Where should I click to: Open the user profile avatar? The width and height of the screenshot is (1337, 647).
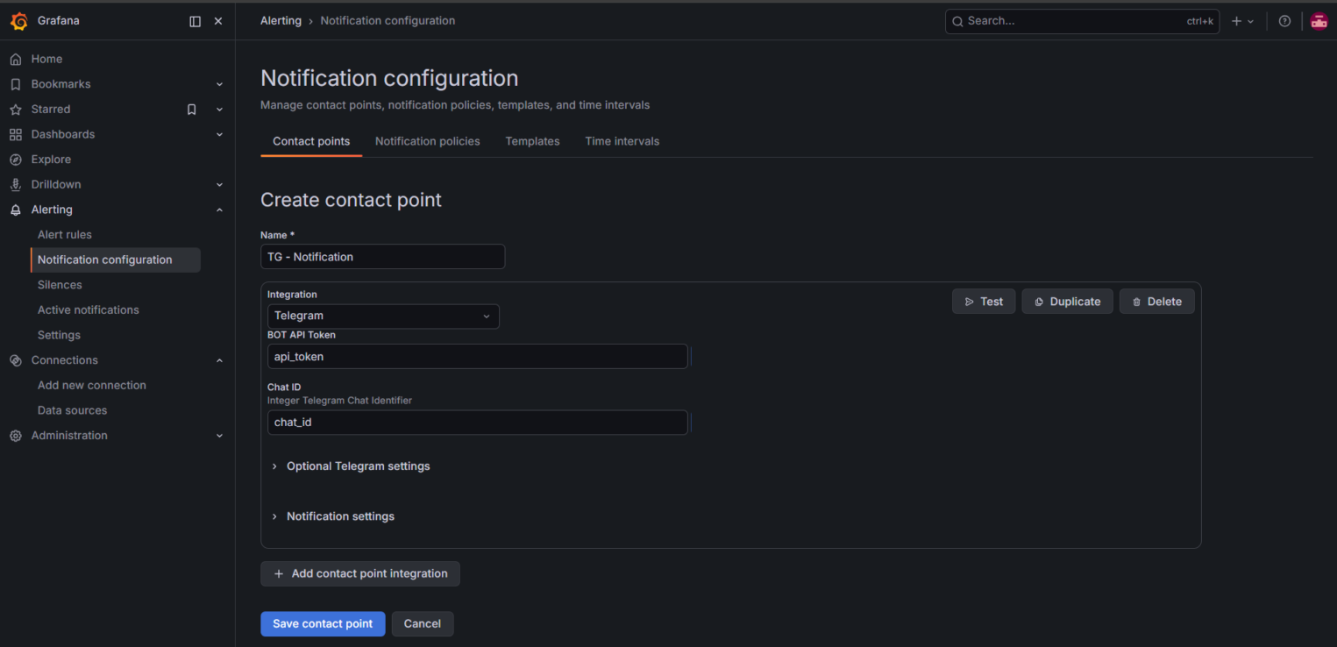tap(1319, 21)
